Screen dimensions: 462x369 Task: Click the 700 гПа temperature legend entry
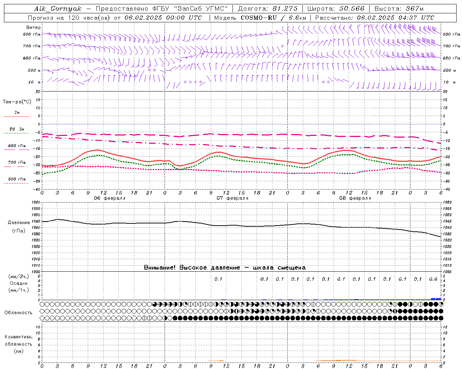17,163
